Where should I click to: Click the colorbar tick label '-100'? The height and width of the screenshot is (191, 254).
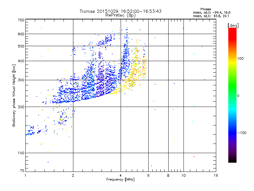point(242,133)
